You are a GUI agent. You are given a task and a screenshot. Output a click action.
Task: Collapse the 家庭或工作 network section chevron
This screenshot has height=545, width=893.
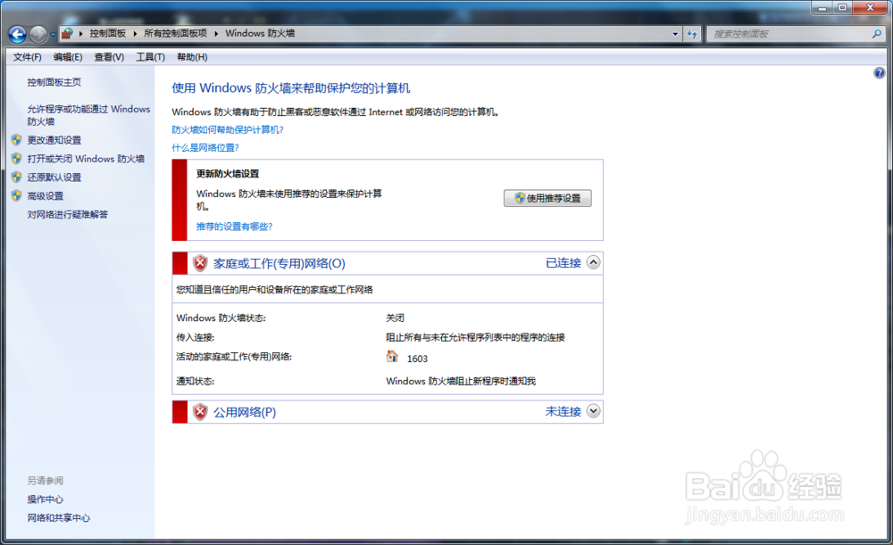594,262
